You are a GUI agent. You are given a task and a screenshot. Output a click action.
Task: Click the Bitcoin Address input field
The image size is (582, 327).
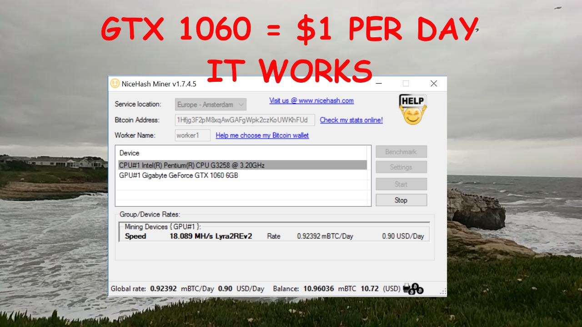point(245,120)
